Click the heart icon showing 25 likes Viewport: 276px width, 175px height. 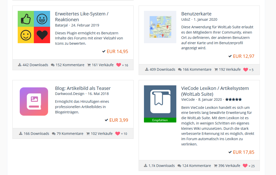(x=245, y=166)
